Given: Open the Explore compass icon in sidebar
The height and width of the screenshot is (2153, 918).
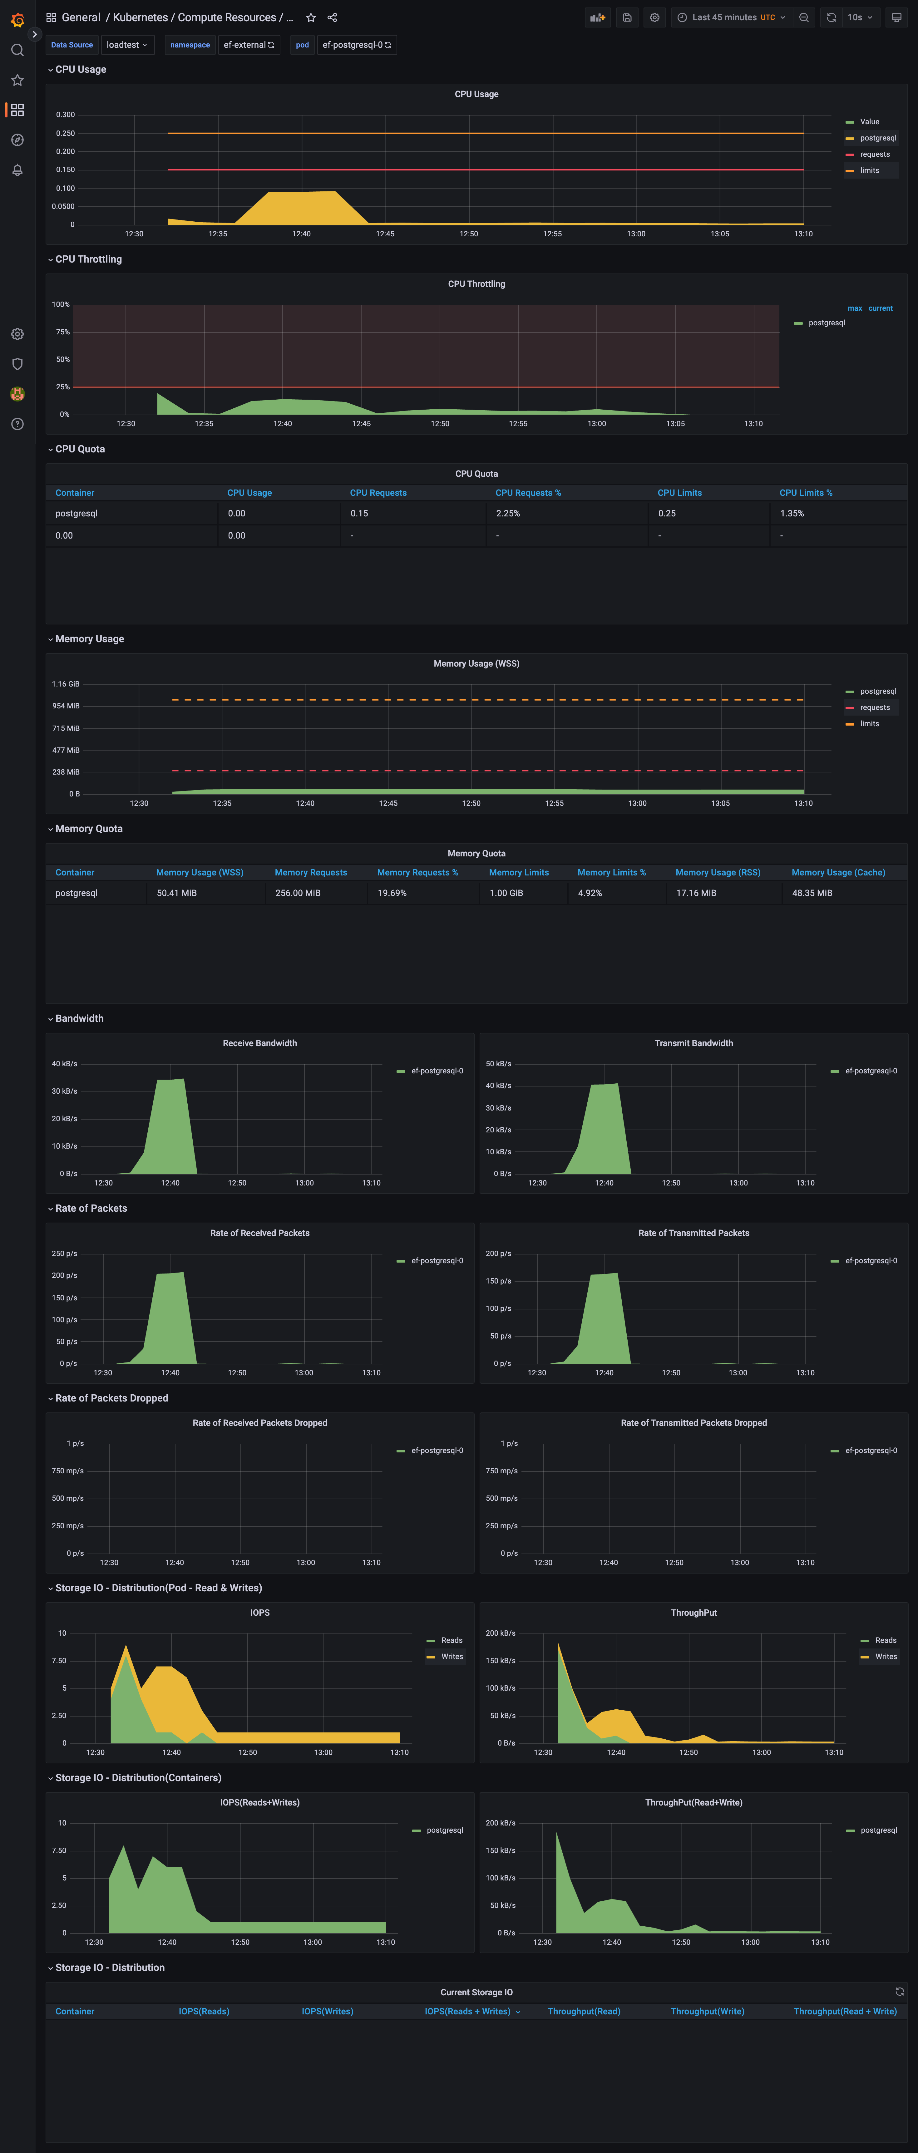Looking at the screenshot, I should [x=17, y=140].
